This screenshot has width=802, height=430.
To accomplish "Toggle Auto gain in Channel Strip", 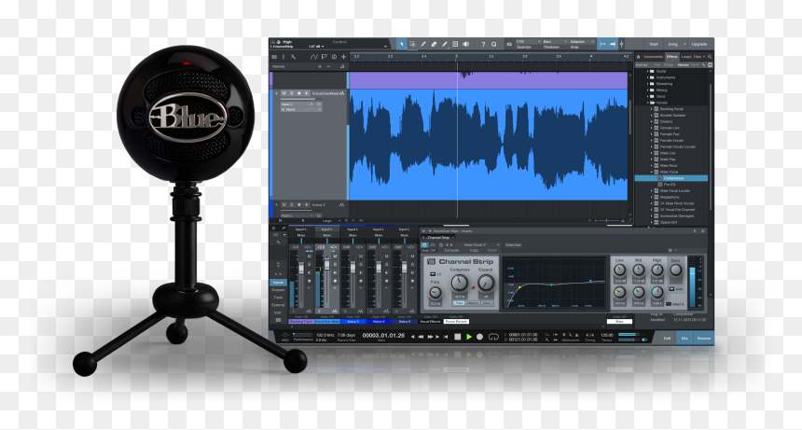I will click(x=671, y=289).
